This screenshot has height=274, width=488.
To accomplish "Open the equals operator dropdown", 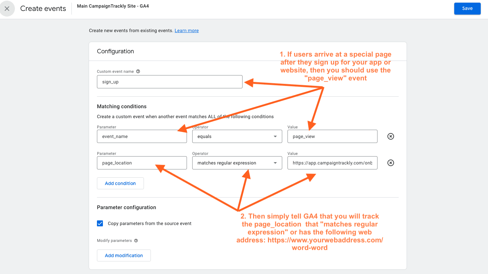I will 275,136.
